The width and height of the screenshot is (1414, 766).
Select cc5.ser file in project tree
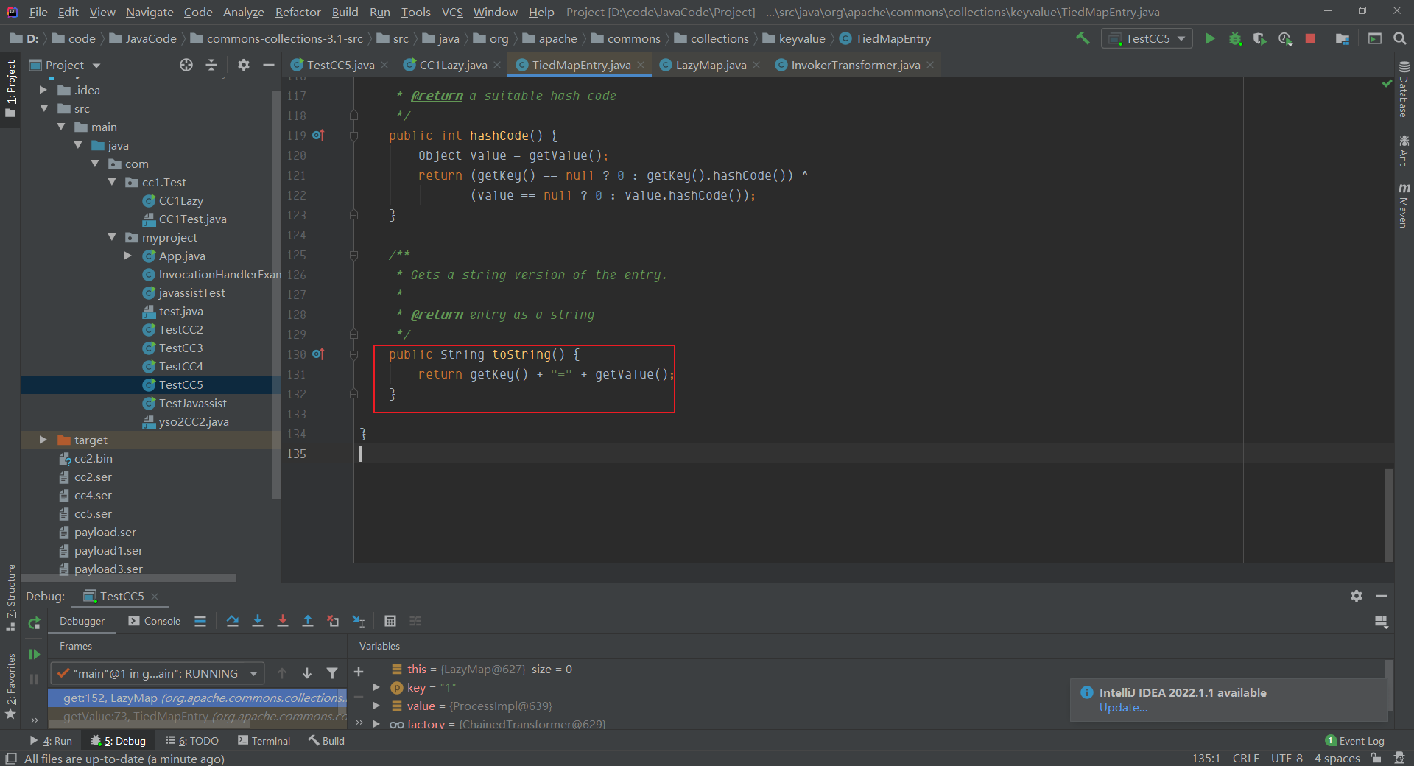coord(93,513)
